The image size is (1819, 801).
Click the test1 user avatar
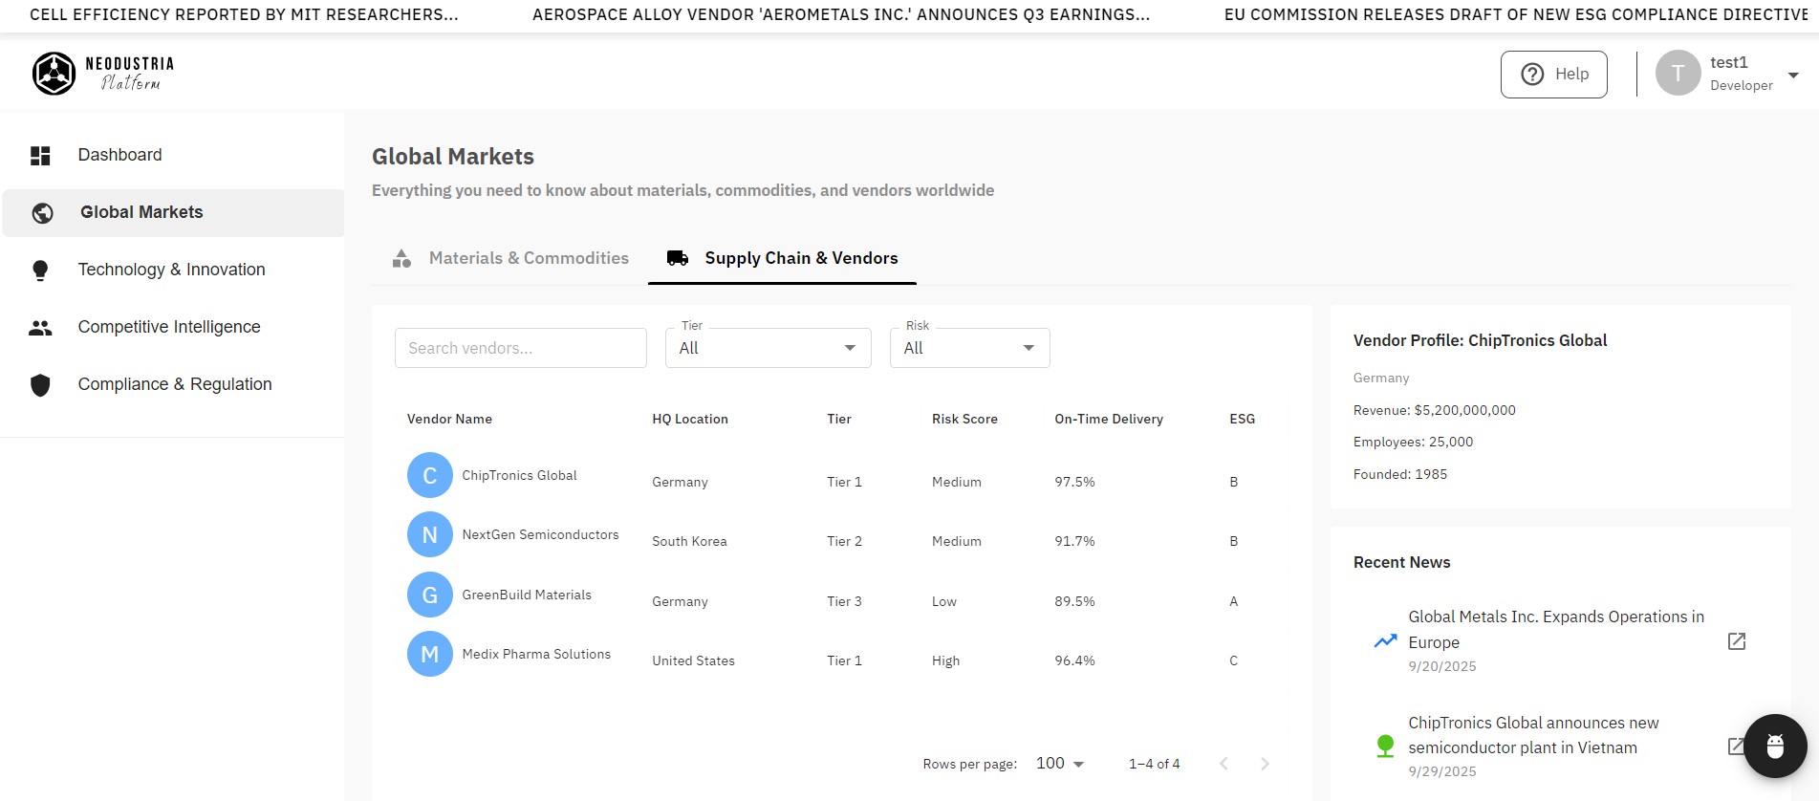pos(1677,74)
